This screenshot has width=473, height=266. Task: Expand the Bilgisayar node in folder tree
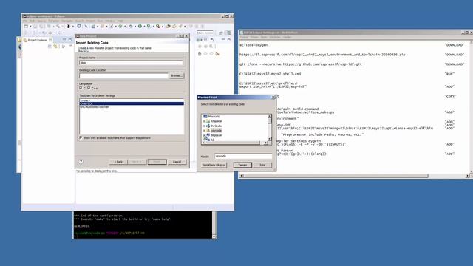(x=204, y=135)
